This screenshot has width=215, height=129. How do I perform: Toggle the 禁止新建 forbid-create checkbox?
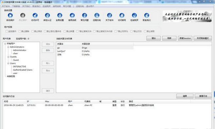click(x=65, y=31)
